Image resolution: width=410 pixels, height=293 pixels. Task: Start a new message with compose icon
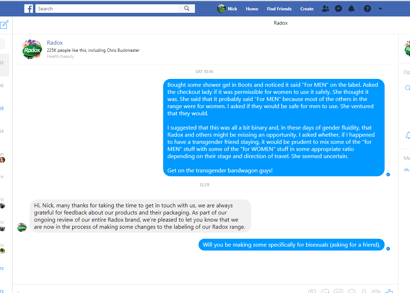[4, 25]
